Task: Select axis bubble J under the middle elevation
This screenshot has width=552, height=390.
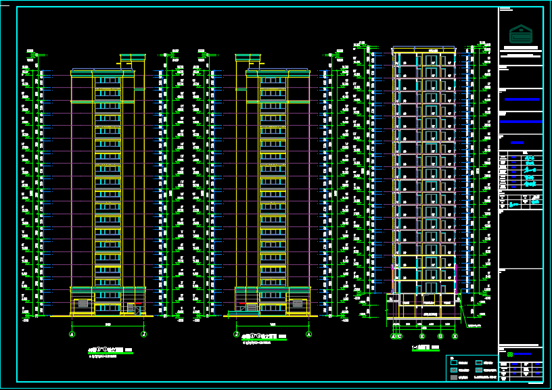Action: pos(237,334)
